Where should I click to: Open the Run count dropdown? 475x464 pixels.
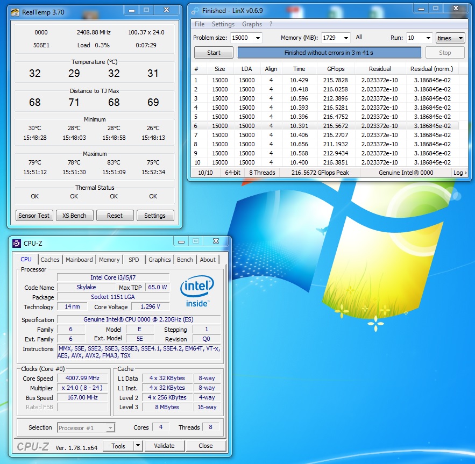pyautogui.click(x=428, y=38)
